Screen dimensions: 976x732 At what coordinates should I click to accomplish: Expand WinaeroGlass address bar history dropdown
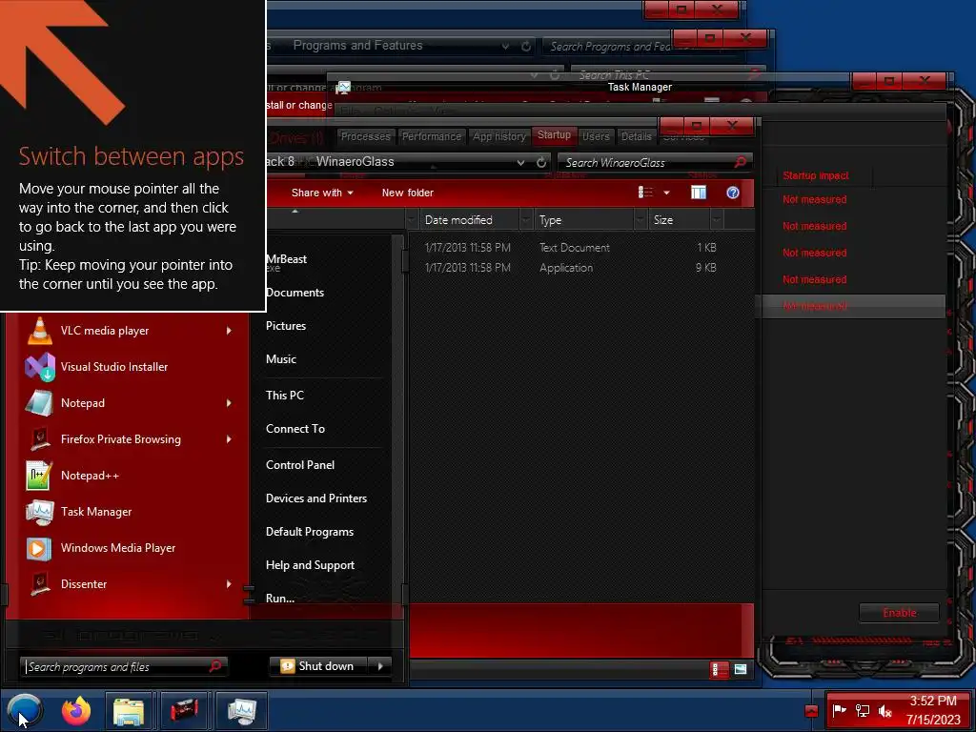click(x=520, y=162)
